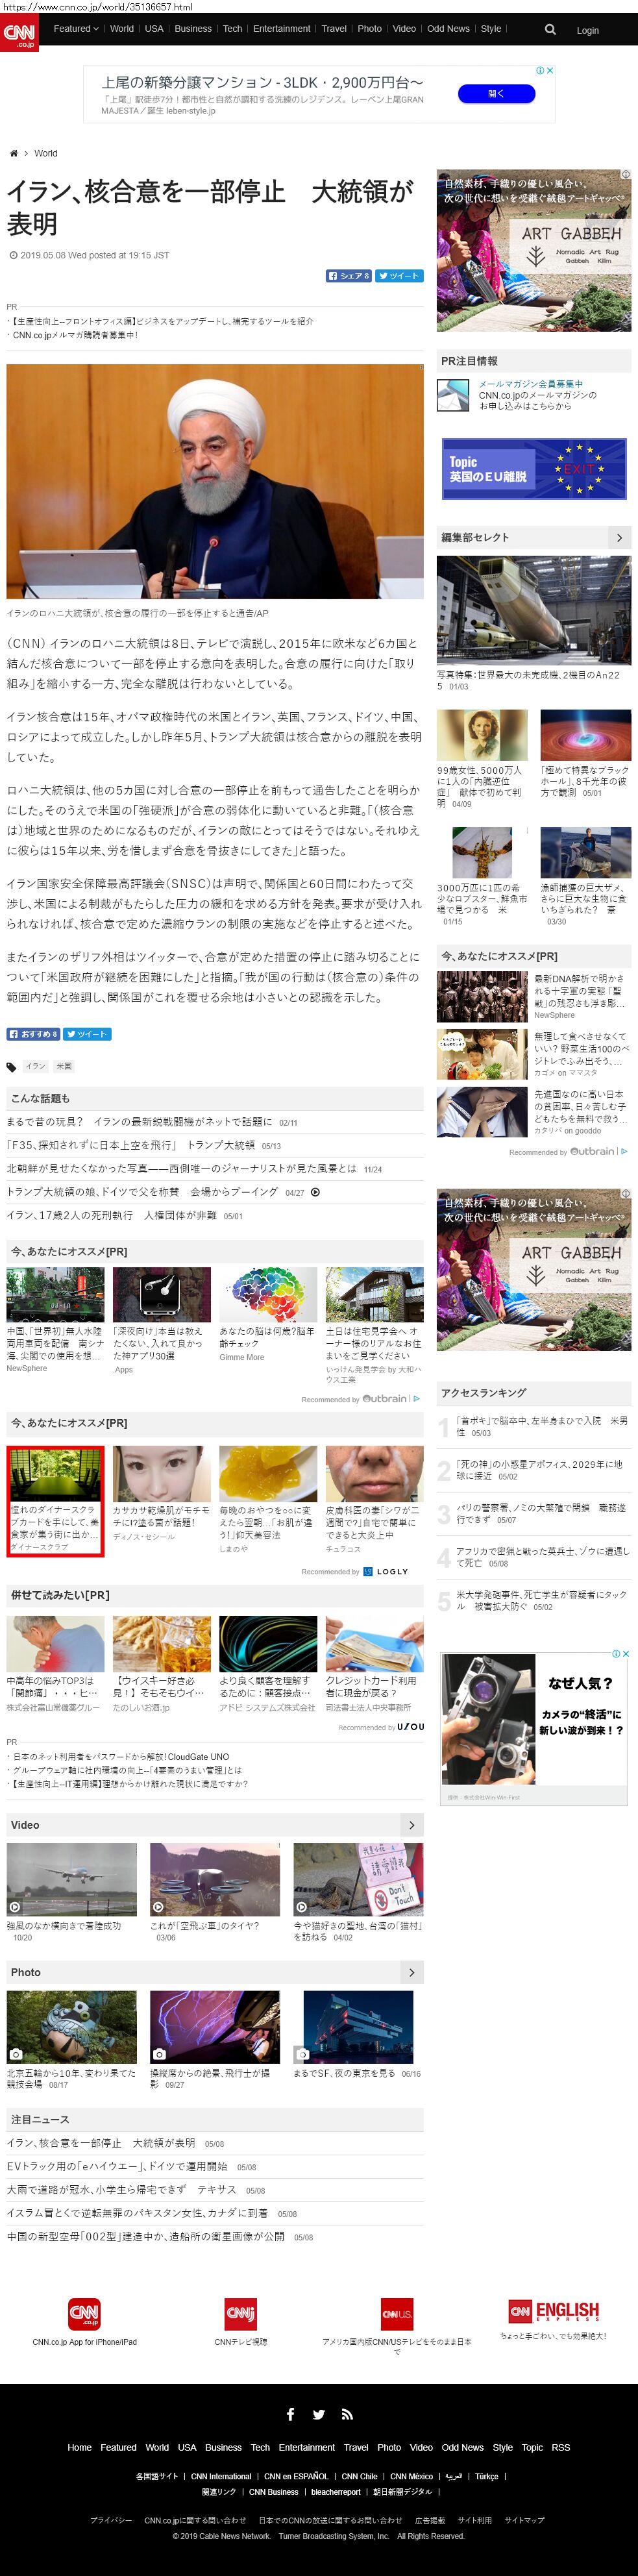Play the 空飛ぶ車 video thumbnail
The height and width of the screenshot is (2576, 638).
pyautogui.click(x=215, y=1879)
